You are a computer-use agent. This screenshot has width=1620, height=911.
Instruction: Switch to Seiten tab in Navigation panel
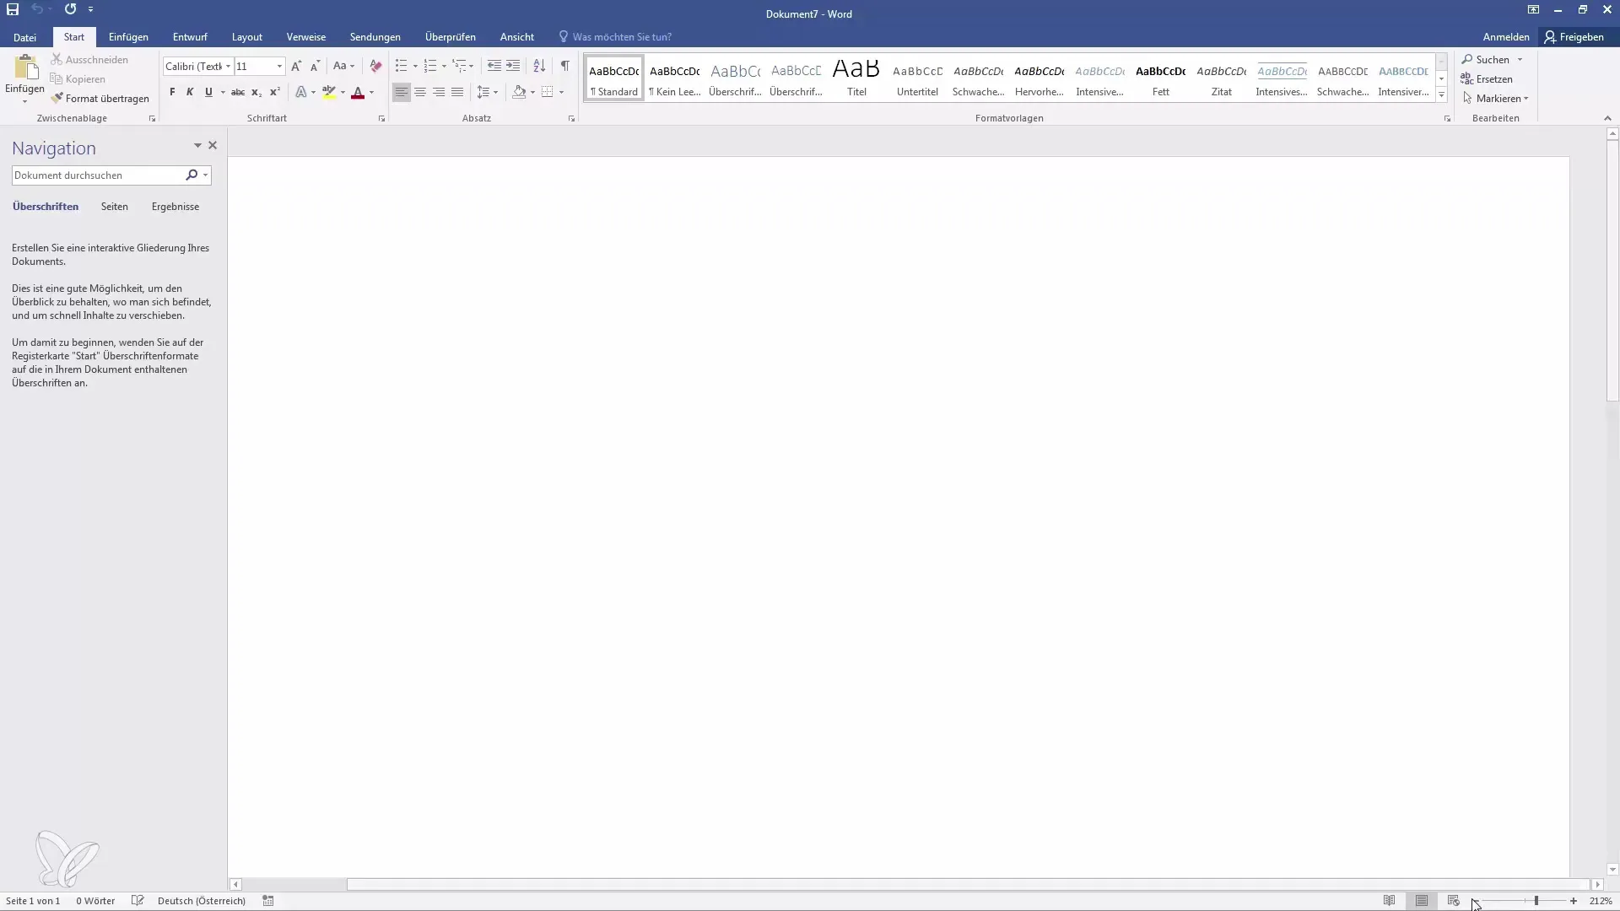(115, 206)
